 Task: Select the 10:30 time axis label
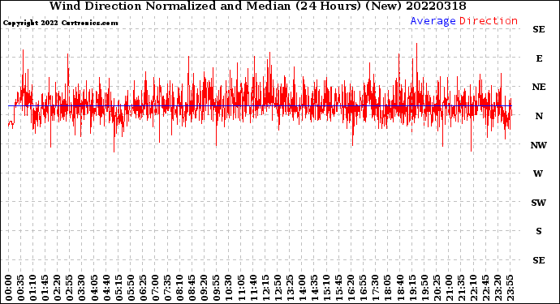point(229,288)
